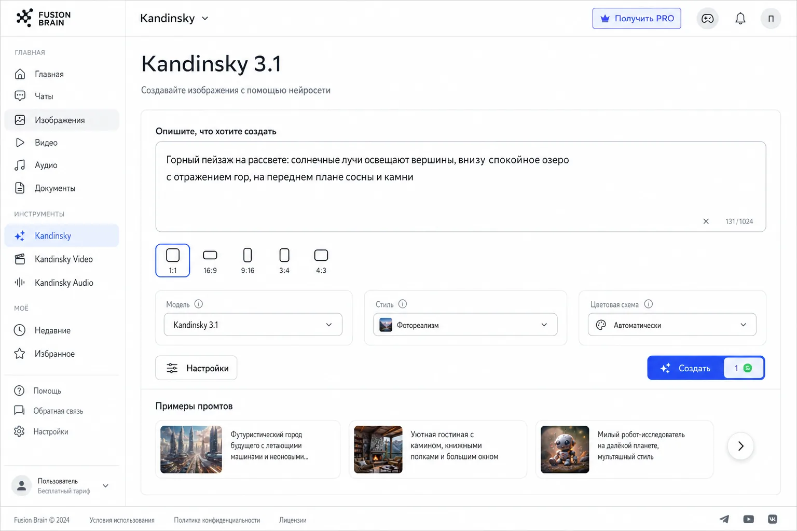This screenshot has width=797, height=531.
Task: Open the Модель dropdown Kandinsky 3.1
Action: pyautogui.click(x=253, y=325)
